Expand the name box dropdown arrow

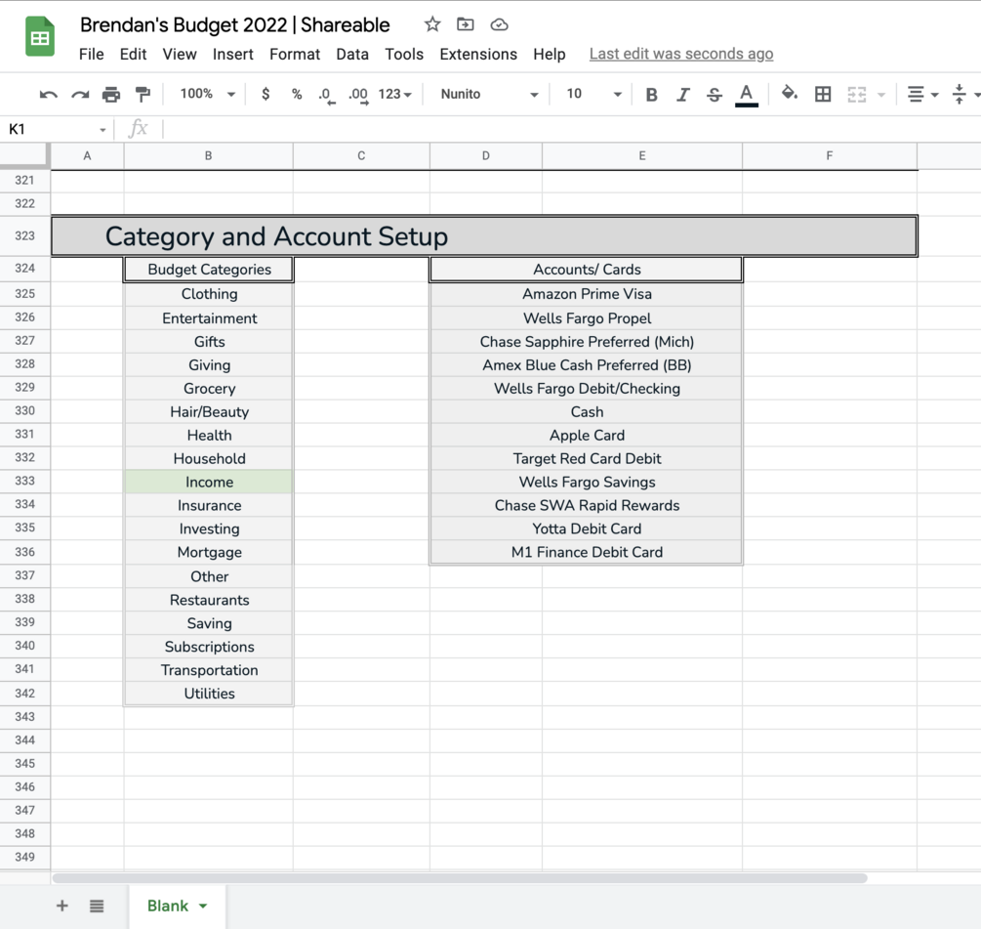pos(102,130)
